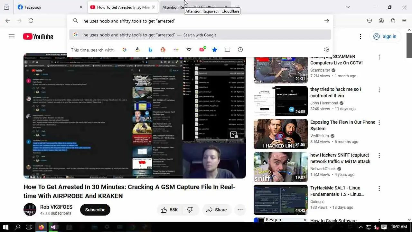The image size is (412, 232).
Task: Open Firefox Pocket save icon
Action: point(370,21)
